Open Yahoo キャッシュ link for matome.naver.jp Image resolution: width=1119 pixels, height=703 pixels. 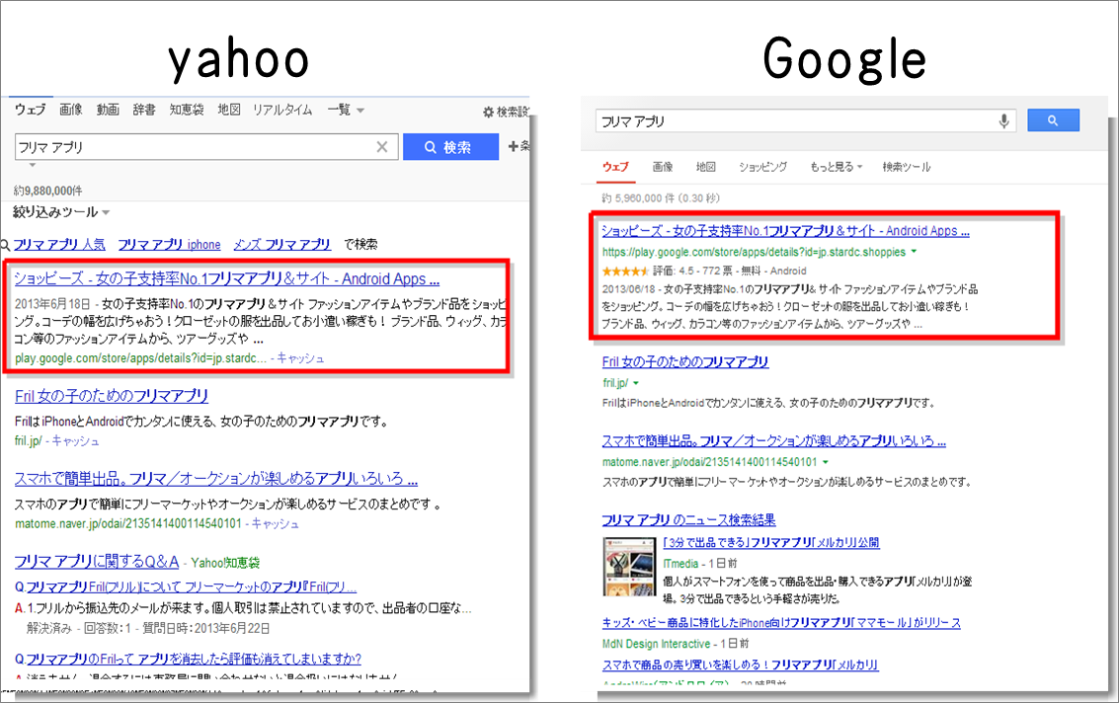coord(275,524)
